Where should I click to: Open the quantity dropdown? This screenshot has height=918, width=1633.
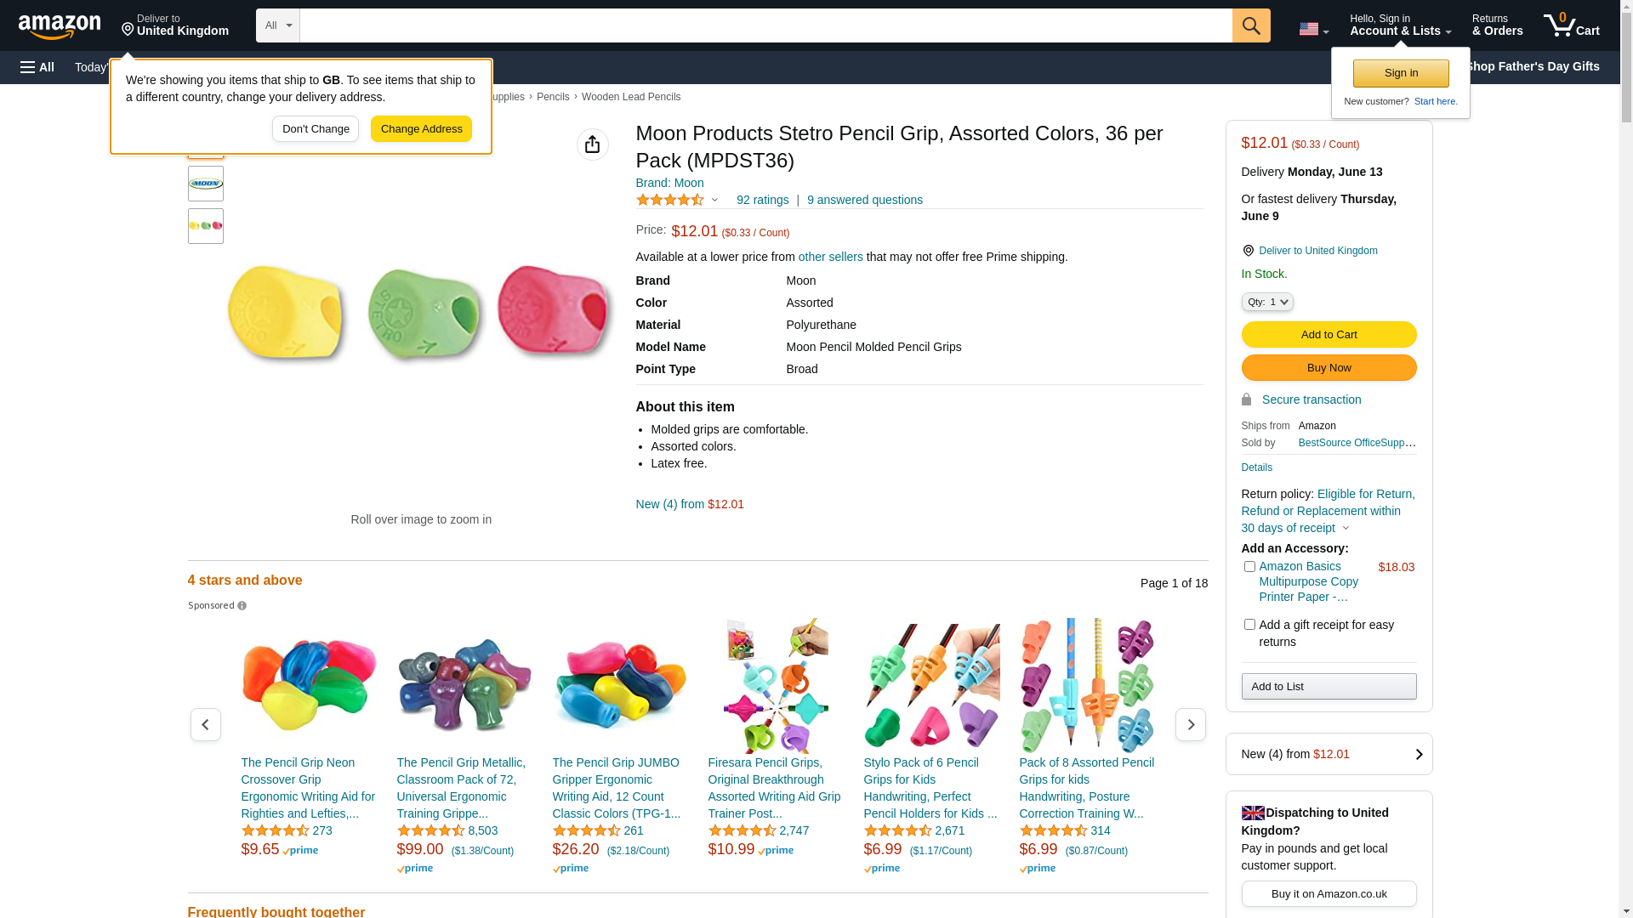pos(1267,302)
